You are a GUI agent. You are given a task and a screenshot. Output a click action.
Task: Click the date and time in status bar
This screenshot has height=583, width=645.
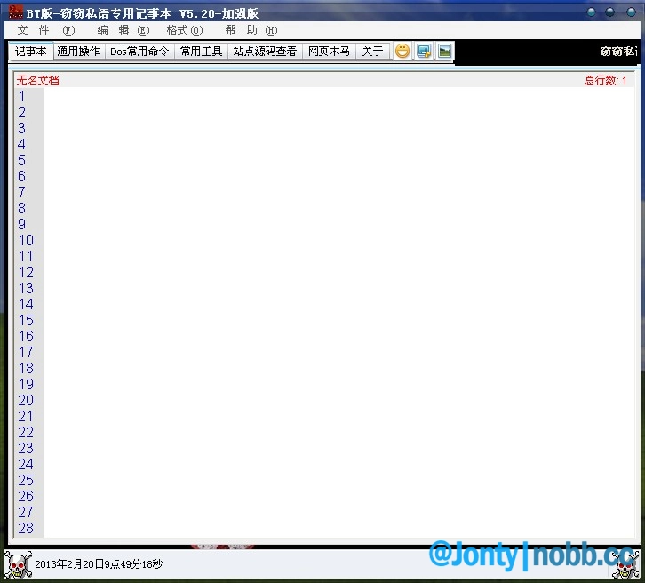(99, 564)
